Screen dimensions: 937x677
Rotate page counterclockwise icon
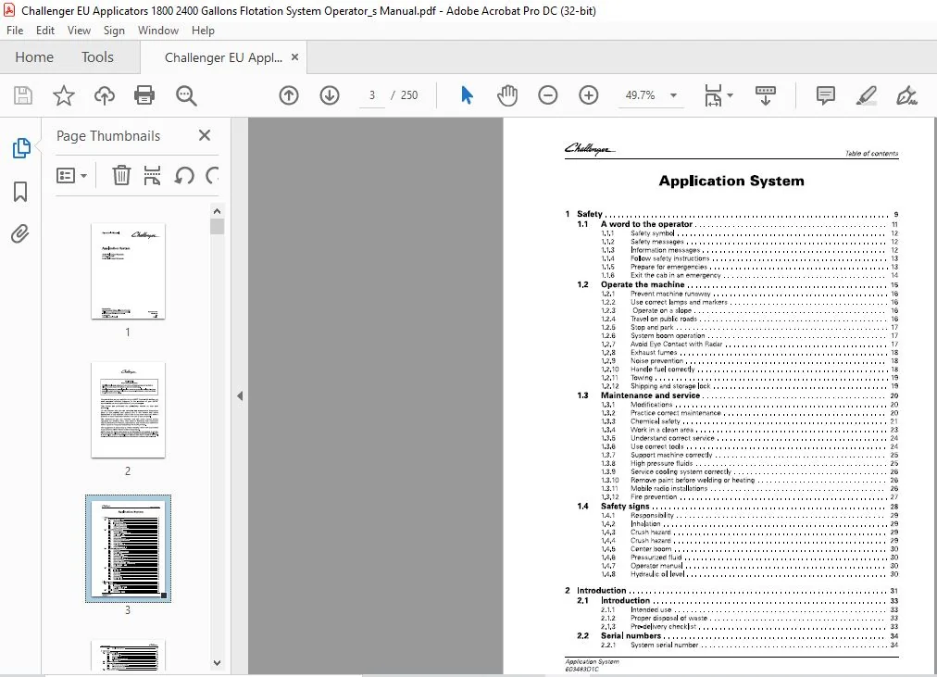point(184,176)
